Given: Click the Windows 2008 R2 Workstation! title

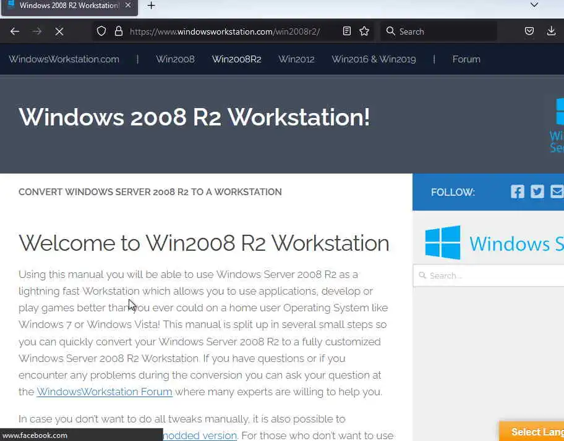Looking at the screenshot, I should click(x=194, y=117).
